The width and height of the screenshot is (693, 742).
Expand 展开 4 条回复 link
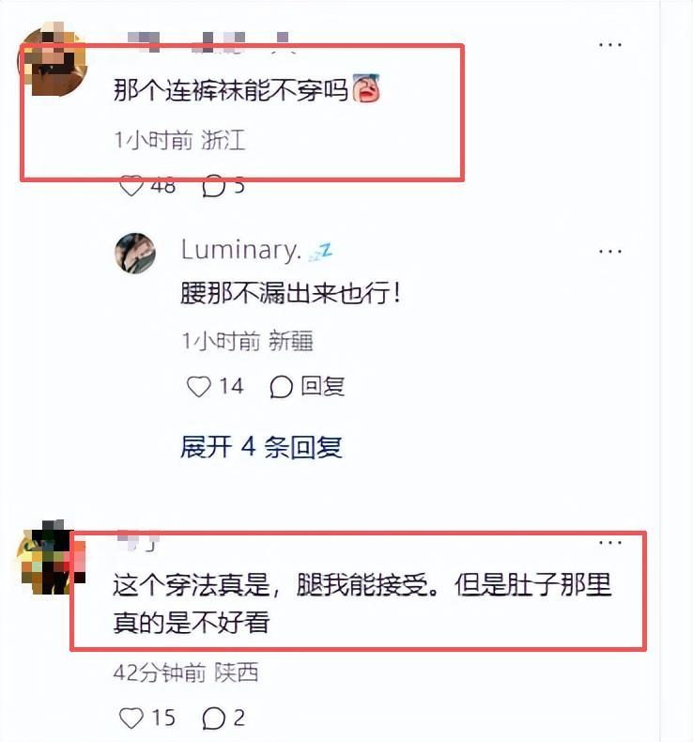pos(261,446)
